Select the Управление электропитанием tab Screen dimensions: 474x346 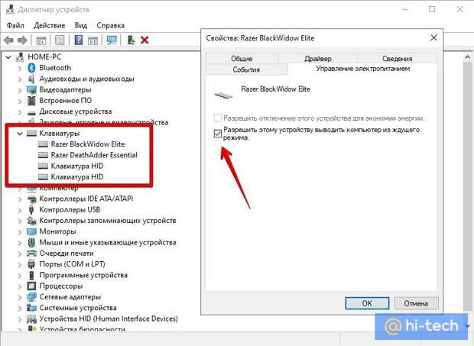tap(362, 69)
